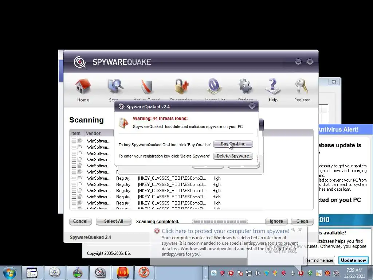Minimize the SpywareQuake main window
This screenshot has width=373, height=280.
(298, 62)
